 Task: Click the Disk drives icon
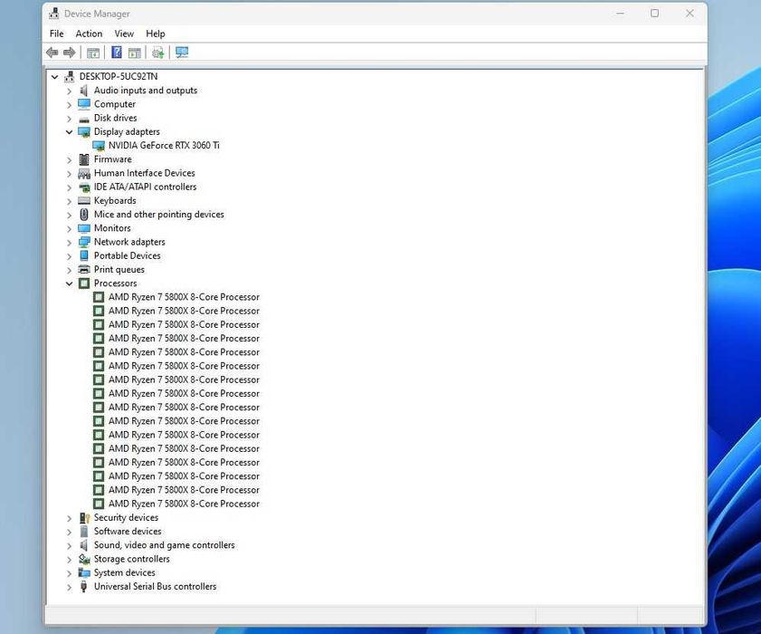[84, 119]
